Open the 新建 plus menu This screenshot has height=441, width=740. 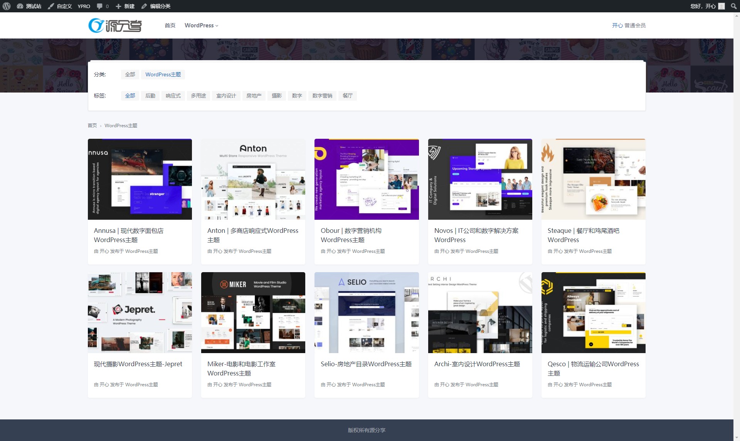(125, 6)
